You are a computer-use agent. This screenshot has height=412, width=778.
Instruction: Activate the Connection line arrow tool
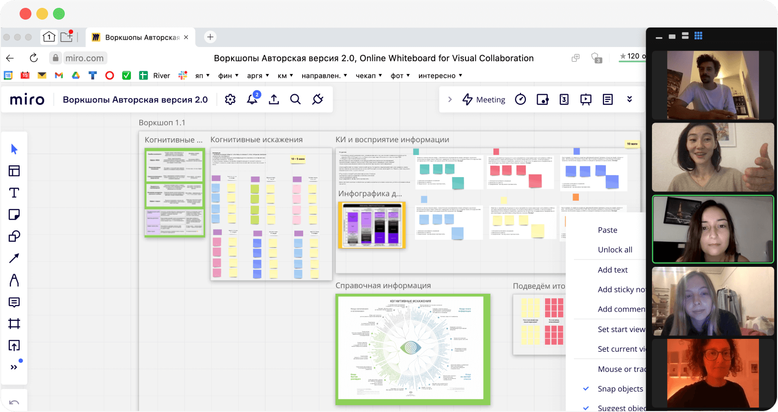(14, 258)
